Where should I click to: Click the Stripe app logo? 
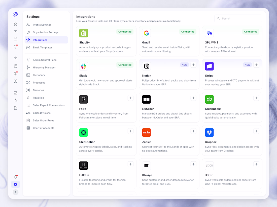[209, 66]
